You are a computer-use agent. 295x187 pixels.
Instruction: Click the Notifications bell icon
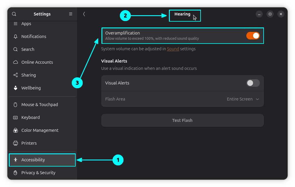tap(16, 37)
